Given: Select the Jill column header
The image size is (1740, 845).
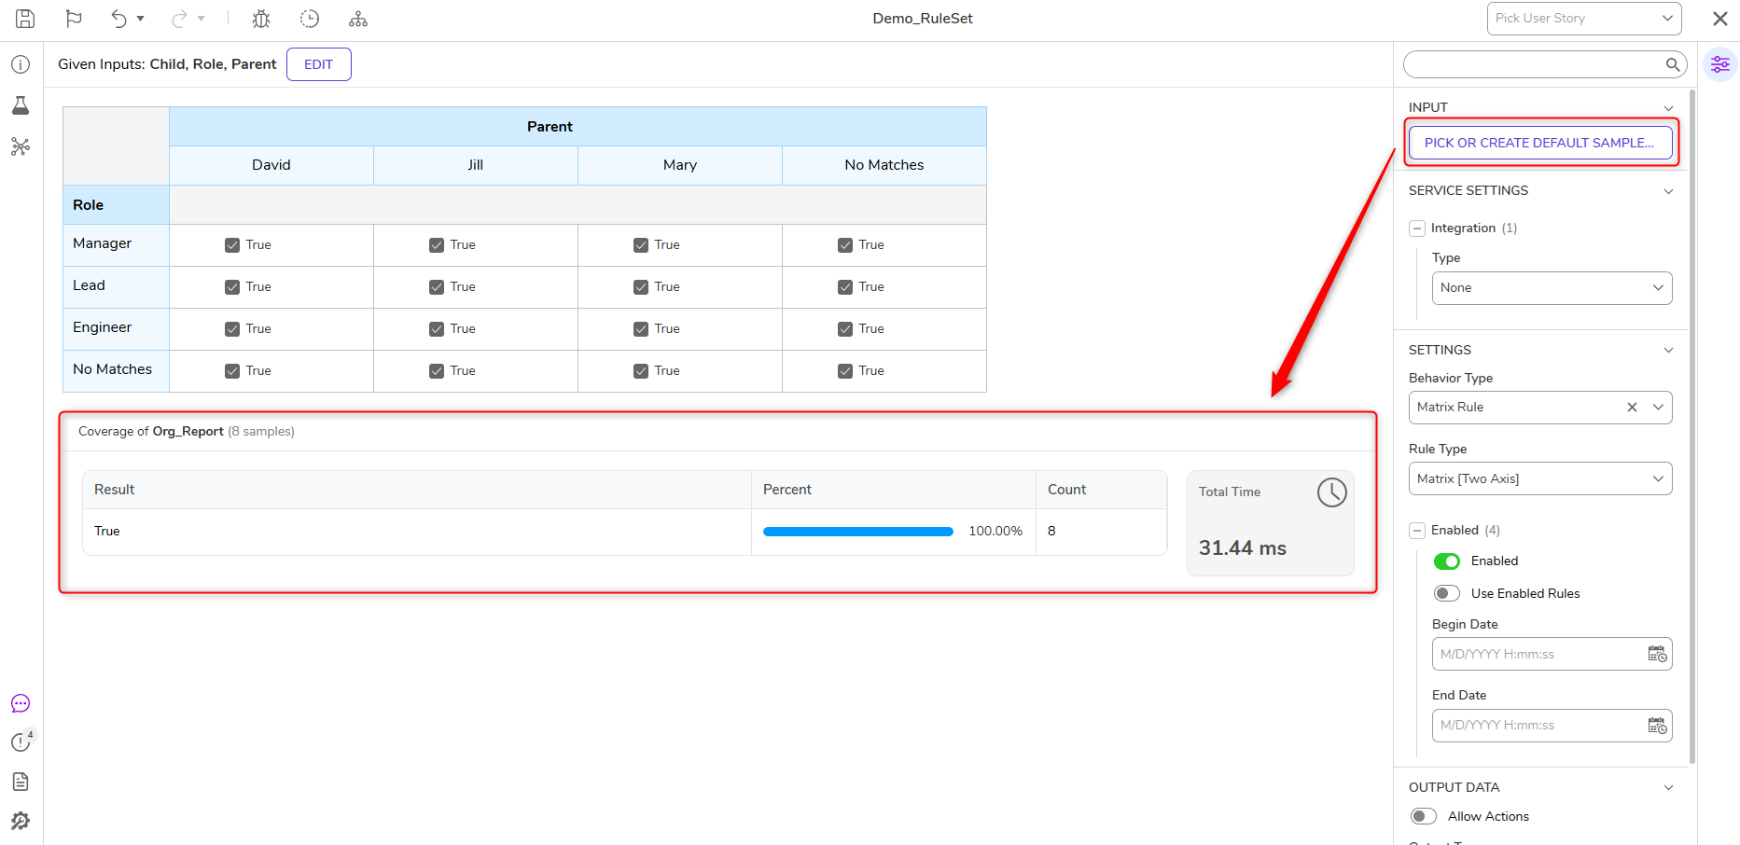Looking at the screenshot, I should pyautogui.click(x=476, y=165).
